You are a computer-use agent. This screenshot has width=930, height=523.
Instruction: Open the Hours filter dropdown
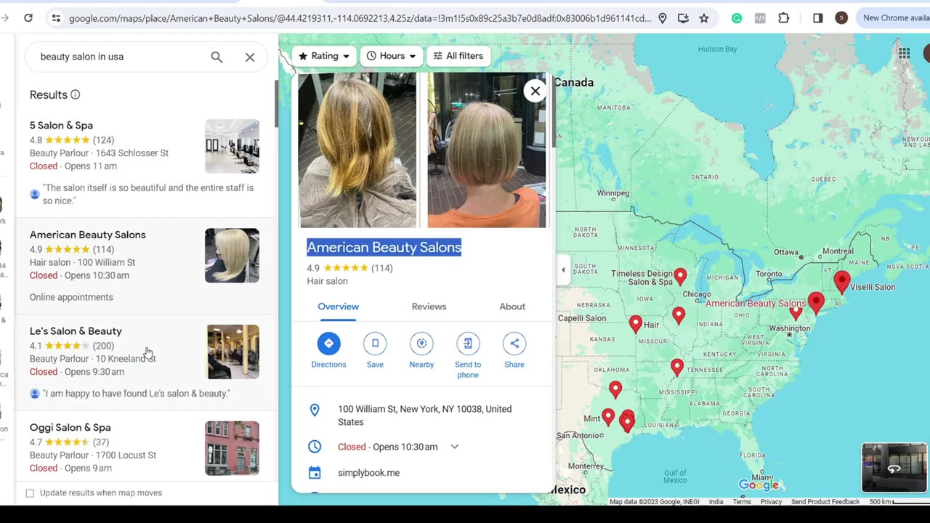pyautogui.click(x=392, y=56)
